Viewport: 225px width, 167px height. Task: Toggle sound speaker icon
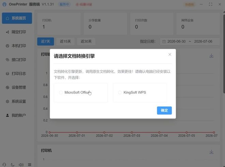(21, 165)
